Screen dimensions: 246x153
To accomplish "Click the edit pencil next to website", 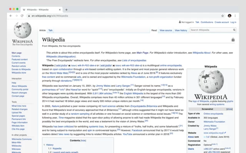I will coord(225,133).
